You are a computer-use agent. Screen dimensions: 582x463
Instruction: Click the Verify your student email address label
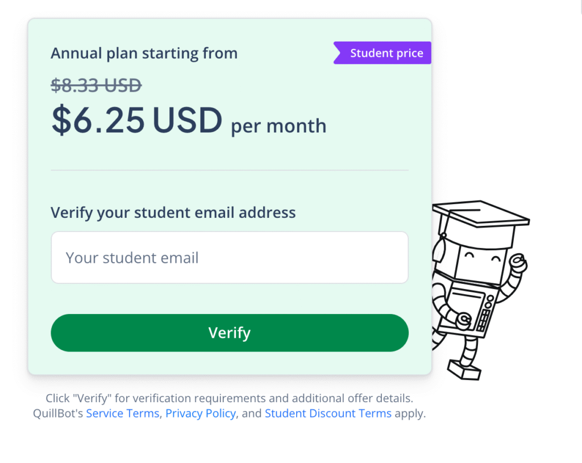pos(173,213)
